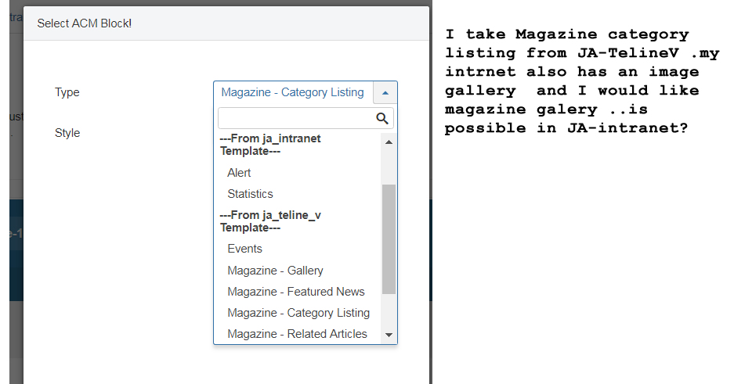Click the scrollbar up arrow in the list
734x384 pixels.
pos(389,142)
